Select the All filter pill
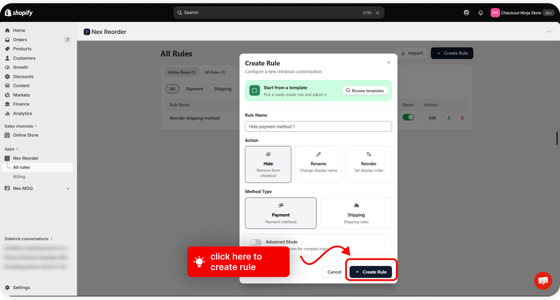 [x=172, y=89]
